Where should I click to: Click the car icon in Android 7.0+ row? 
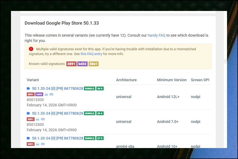37,119
